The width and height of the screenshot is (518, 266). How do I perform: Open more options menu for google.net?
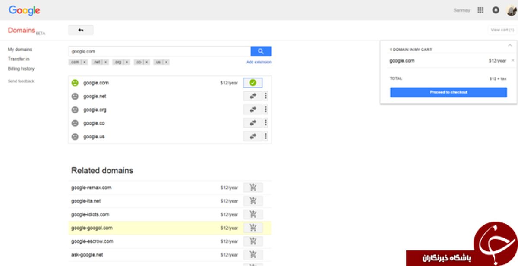[x=266, y=96]
